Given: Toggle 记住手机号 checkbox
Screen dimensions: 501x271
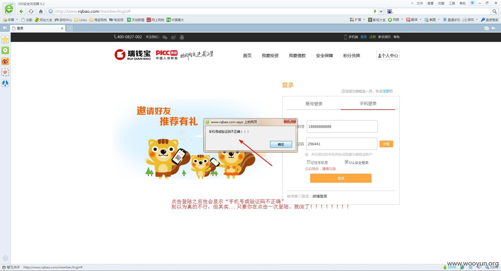Looking at the screenshot, I should tap(309, 162).
